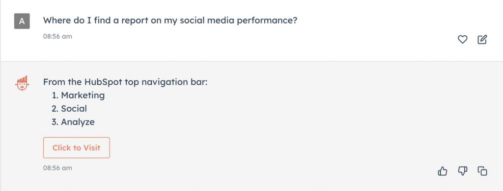Edit the user message with pencil icon

tap(482, 40)
